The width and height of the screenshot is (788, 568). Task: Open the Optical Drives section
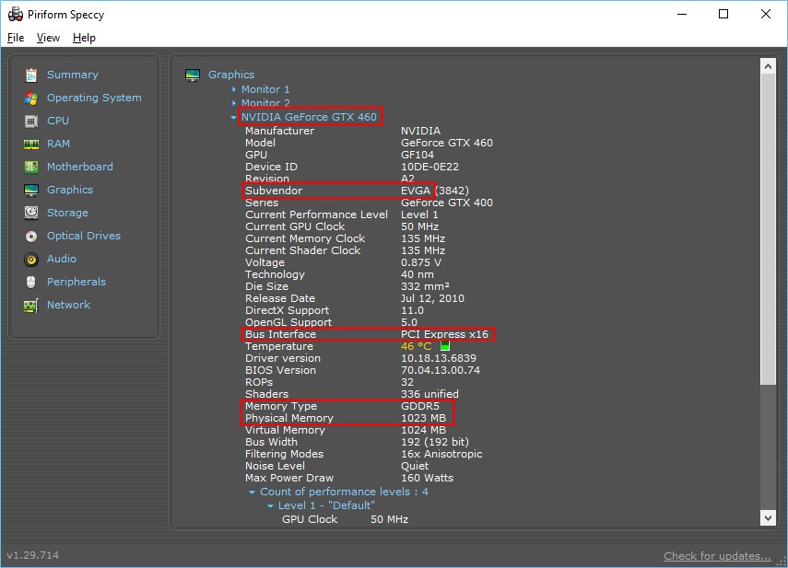click(x=84, y=236)
